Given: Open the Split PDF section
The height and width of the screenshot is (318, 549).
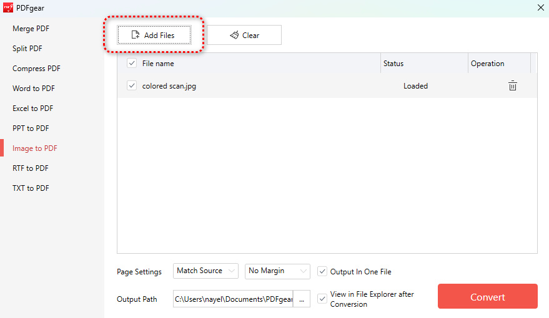Looking at the screenshot, I should [27, 49].
